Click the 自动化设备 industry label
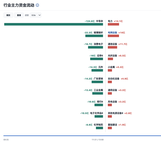This screenshot has height=142, width=161. pos(114,79)
